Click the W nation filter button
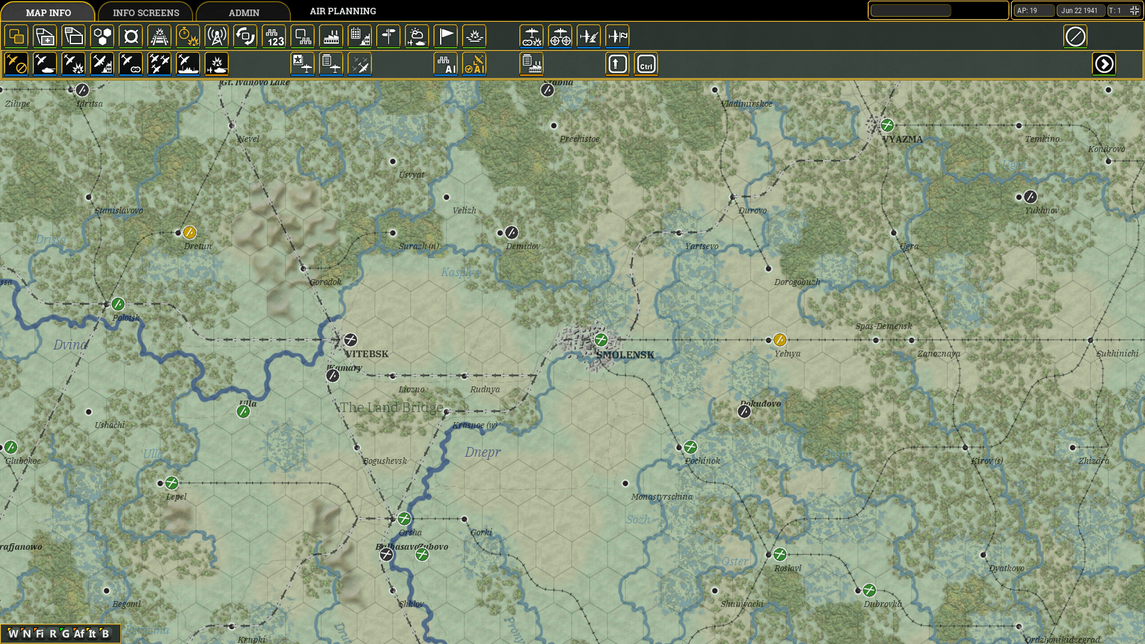Viewport: 1145px width, 644px height. coord(13,633)
